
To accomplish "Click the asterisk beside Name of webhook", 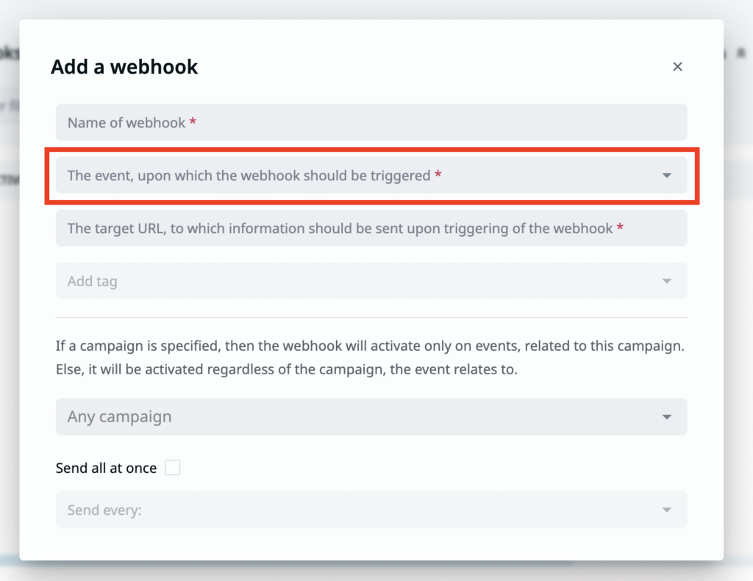I will tap(193, 122).
